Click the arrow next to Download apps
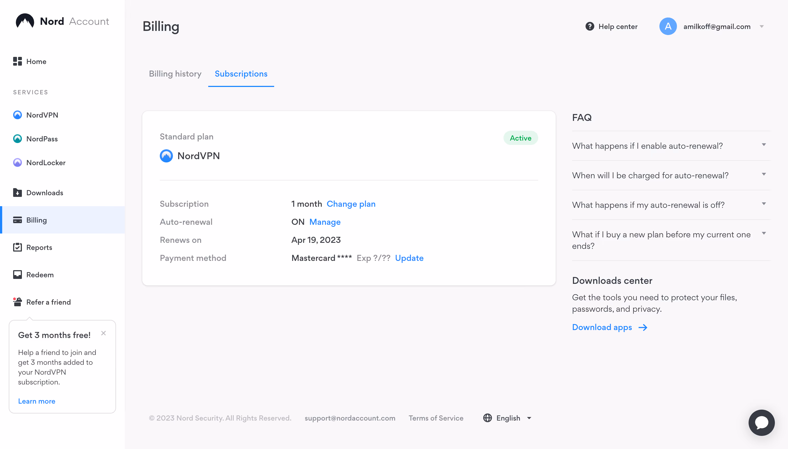This screenshot has height=449, width=788. pos(643,328)
